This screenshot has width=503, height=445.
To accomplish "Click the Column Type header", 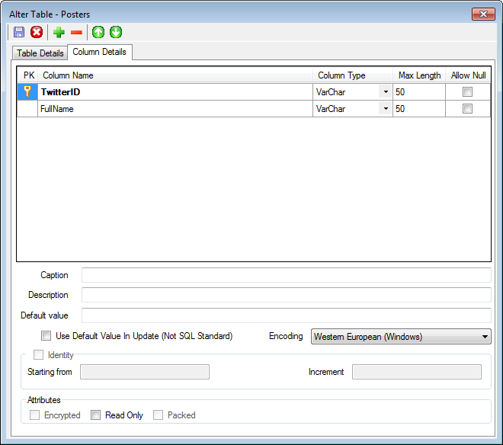I will pos(353,75).
